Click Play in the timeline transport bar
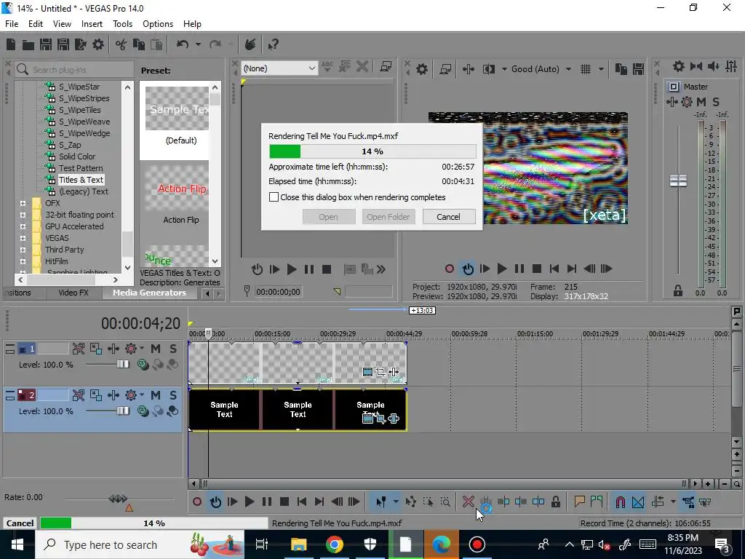Viewport: 745px width, 559px height. coord(249,501)
